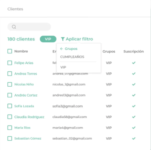Click the Suscripción column header
The width and height of the screenshot is (151, 150).
(x=133, y=52)
